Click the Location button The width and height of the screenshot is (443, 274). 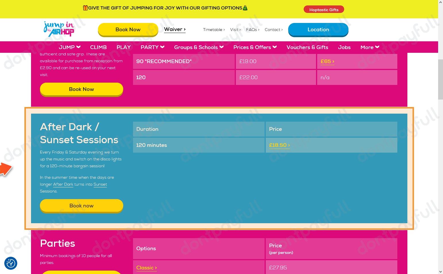pyautogui.click(x=318, y=29)
